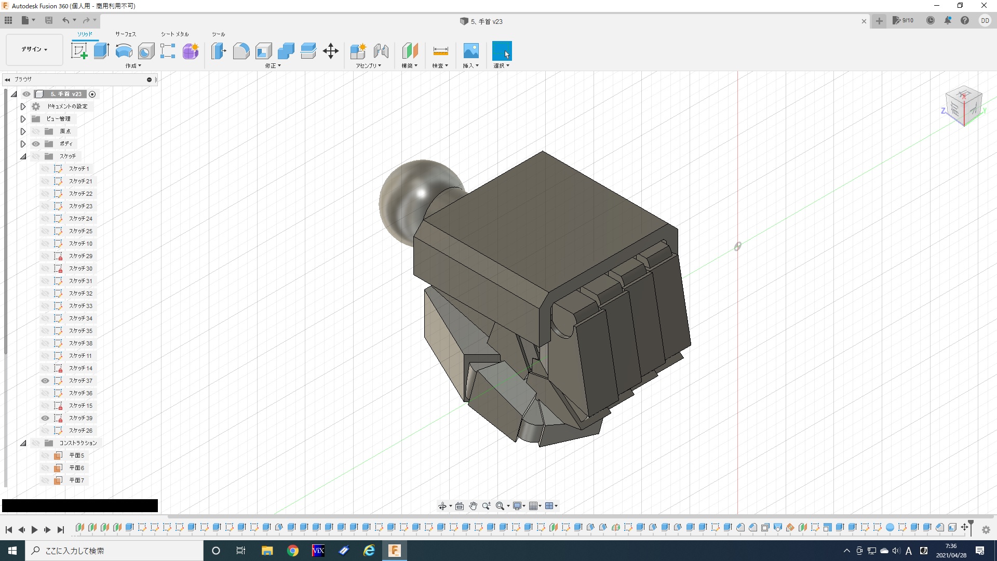
Task: Open the 作成 menu label
Action: coord(133,66)
